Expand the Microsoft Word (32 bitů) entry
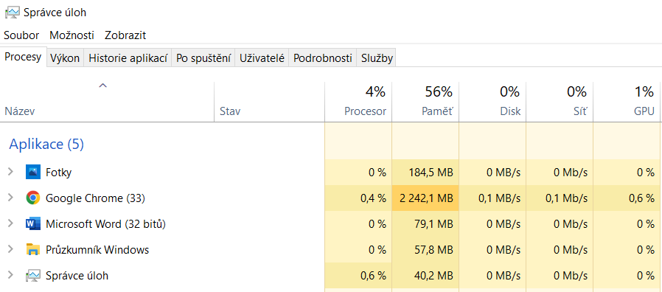The width and height of the screenshot is (662, 292). (x=11, y=223)
